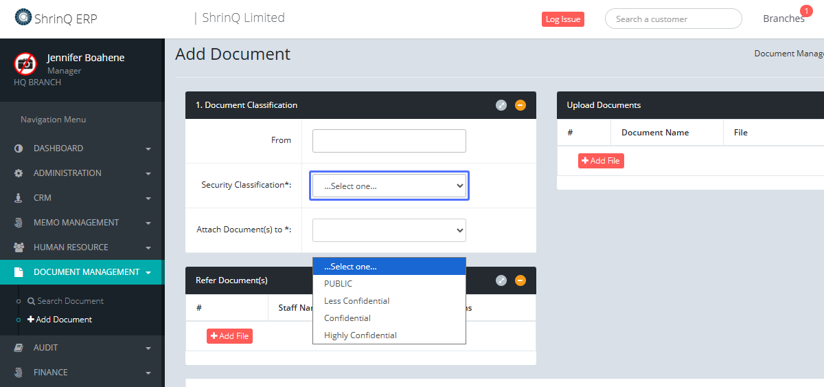This screenshot has width=824, height=387.
Task: Open the Attach Document(s) to dropdown
Action: [x=389, y=230]
